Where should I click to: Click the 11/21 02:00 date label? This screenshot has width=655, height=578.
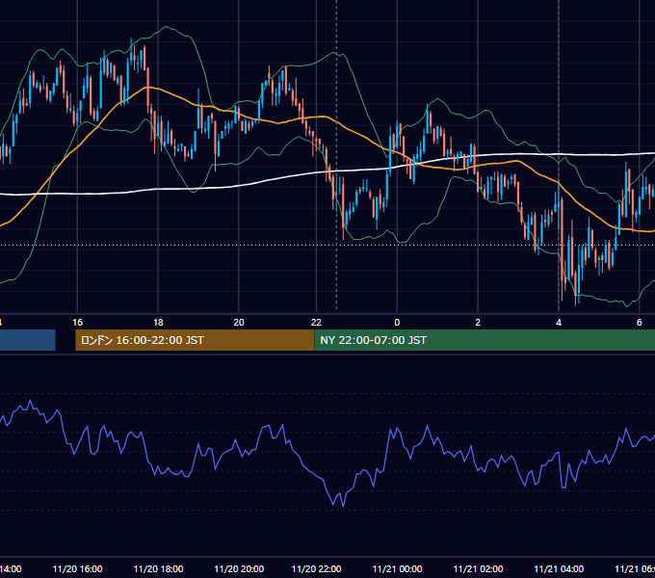point(479,568)
